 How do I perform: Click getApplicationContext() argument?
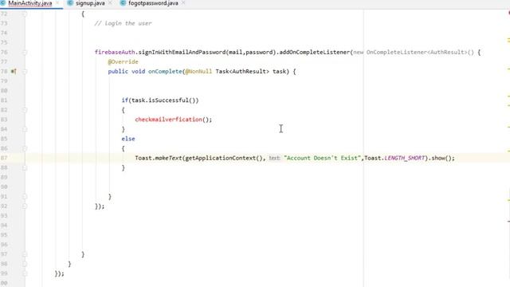click(x=225, y=158)
